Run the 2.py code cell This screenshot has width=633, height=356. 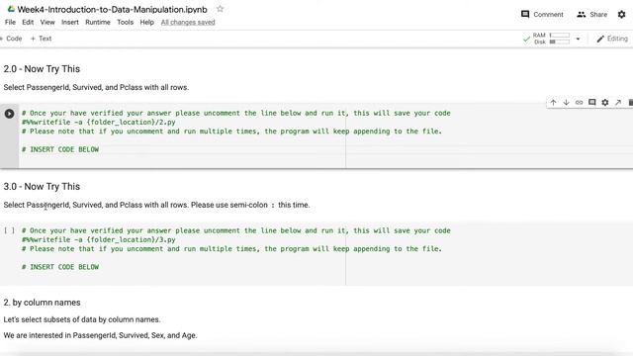tap(9, 114)
